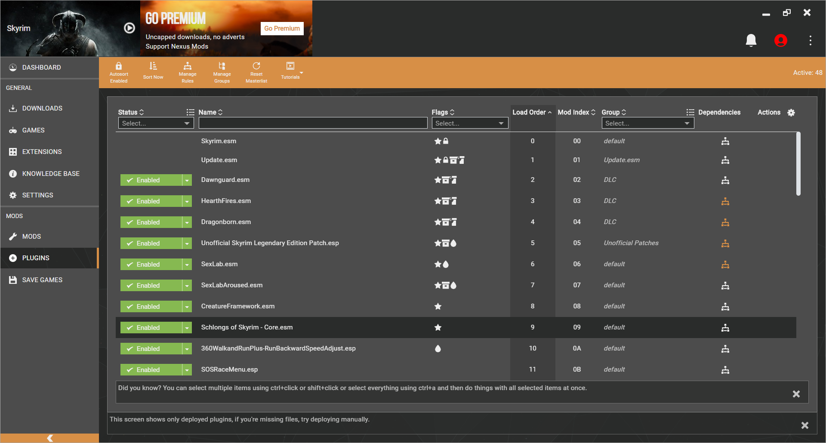The image size is (826, 443).
Task: Open the Flags filter dropdown
Action: click(x=470, y=123)
